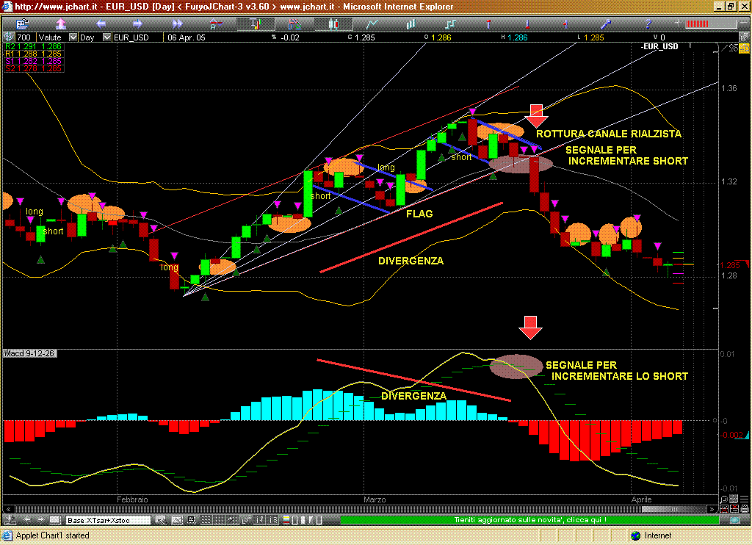
Task: Open the Valute dropdown list
Action: (x=73, y=37)
